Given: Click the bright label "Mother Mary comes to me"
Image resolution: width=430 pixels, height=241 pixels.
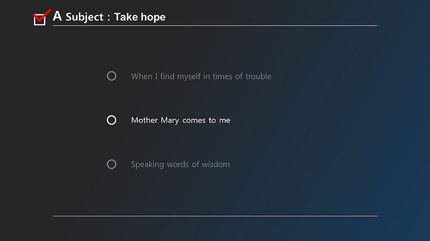Looking at the screenshot, I should click(181, 120).
